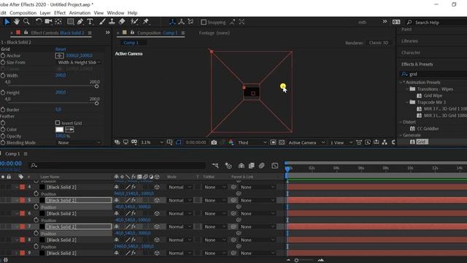
Task: Toggle 3D layer switch for layer 4
Action: [x=157, y=187]
